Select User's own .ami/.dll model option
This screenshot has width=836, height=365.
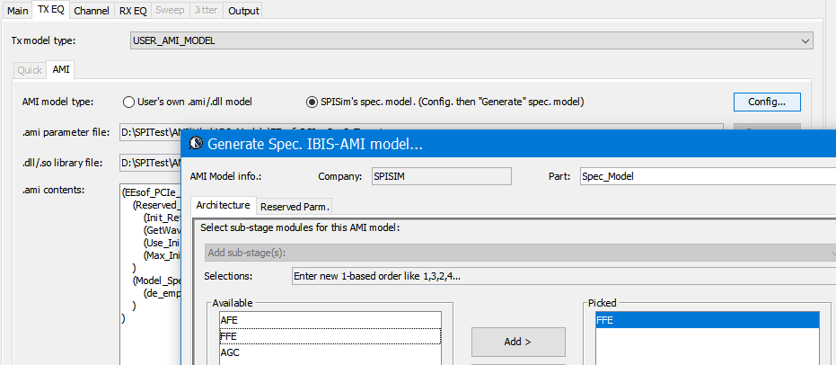(x=129, y=102)
